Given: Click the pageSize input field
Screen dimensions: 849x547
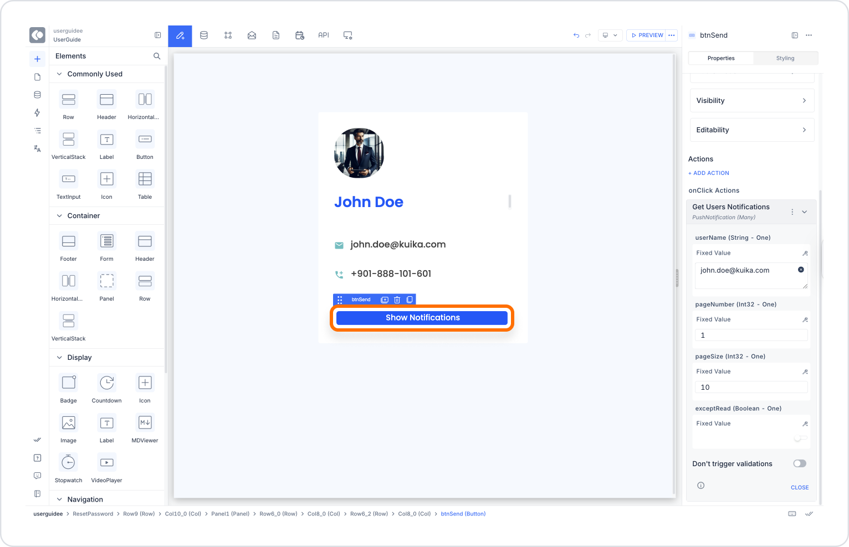Looking at the screenshot, I should [751, 388].
